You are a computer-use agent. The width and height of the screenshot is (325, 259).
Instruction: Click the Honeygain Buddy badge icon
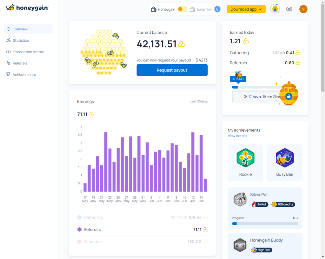tap(240, 245)
